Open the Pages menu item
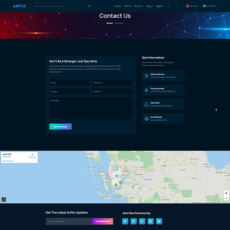Screen dimensions: 230x230 tap(160, 6)
